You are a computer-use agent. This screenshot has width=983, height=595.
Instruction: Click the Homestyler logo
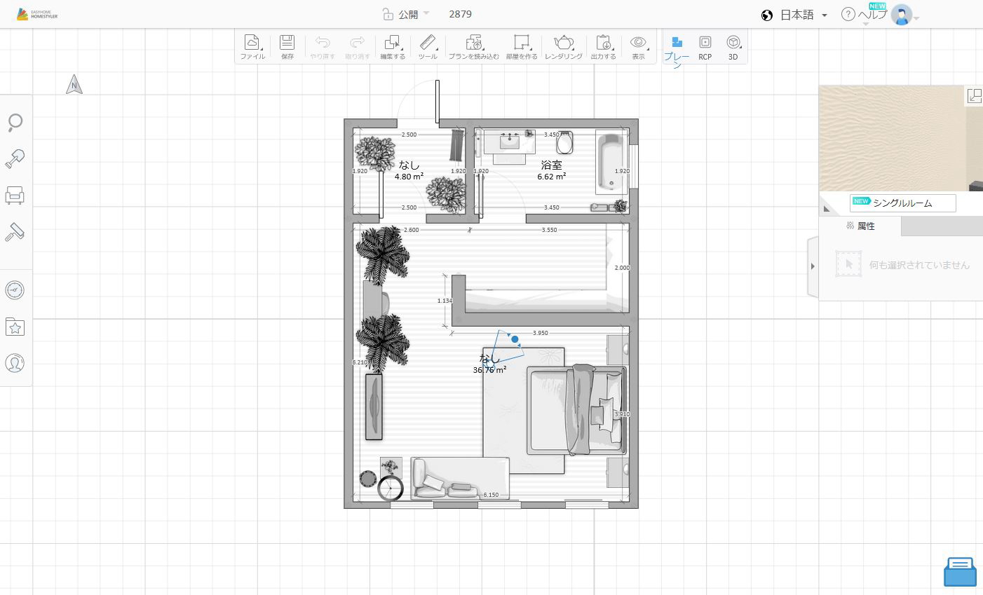[37, 14]
